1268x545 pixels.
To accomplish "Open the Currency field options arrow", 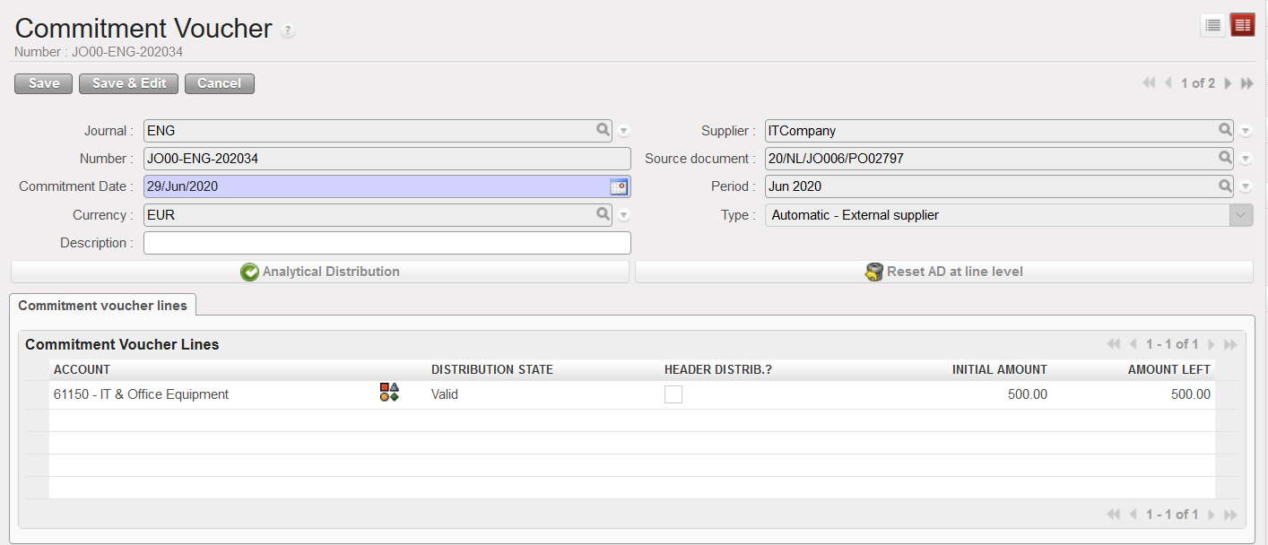I will point(624,215).
